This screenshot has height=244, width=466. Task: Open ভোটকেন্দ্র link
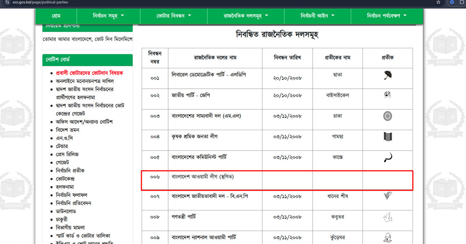coord(65,179)
